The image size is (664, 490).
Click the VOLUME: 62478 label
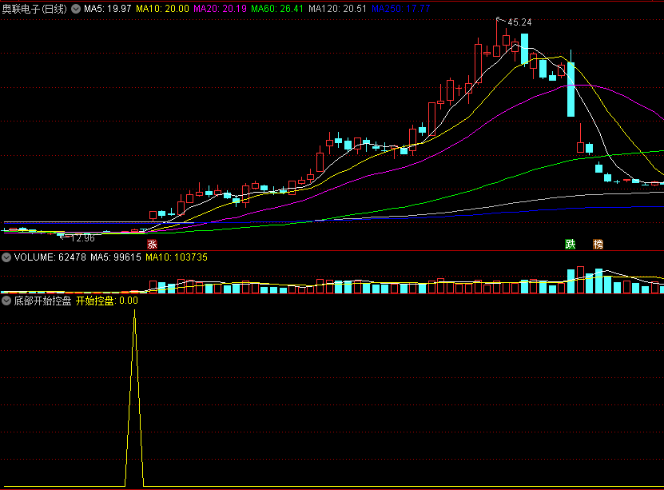50,257
